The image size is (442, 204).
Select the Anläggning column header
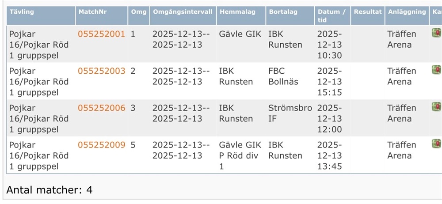[407, 12]
